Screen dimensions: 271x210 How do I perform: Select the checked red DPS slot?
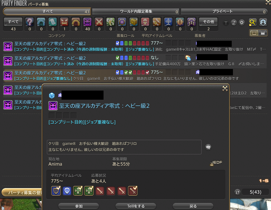point(133,191)
